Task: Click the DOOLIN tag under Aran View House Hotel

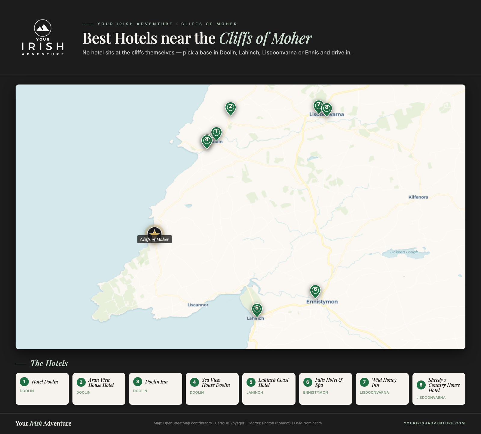Action: (x=83, y=392)
